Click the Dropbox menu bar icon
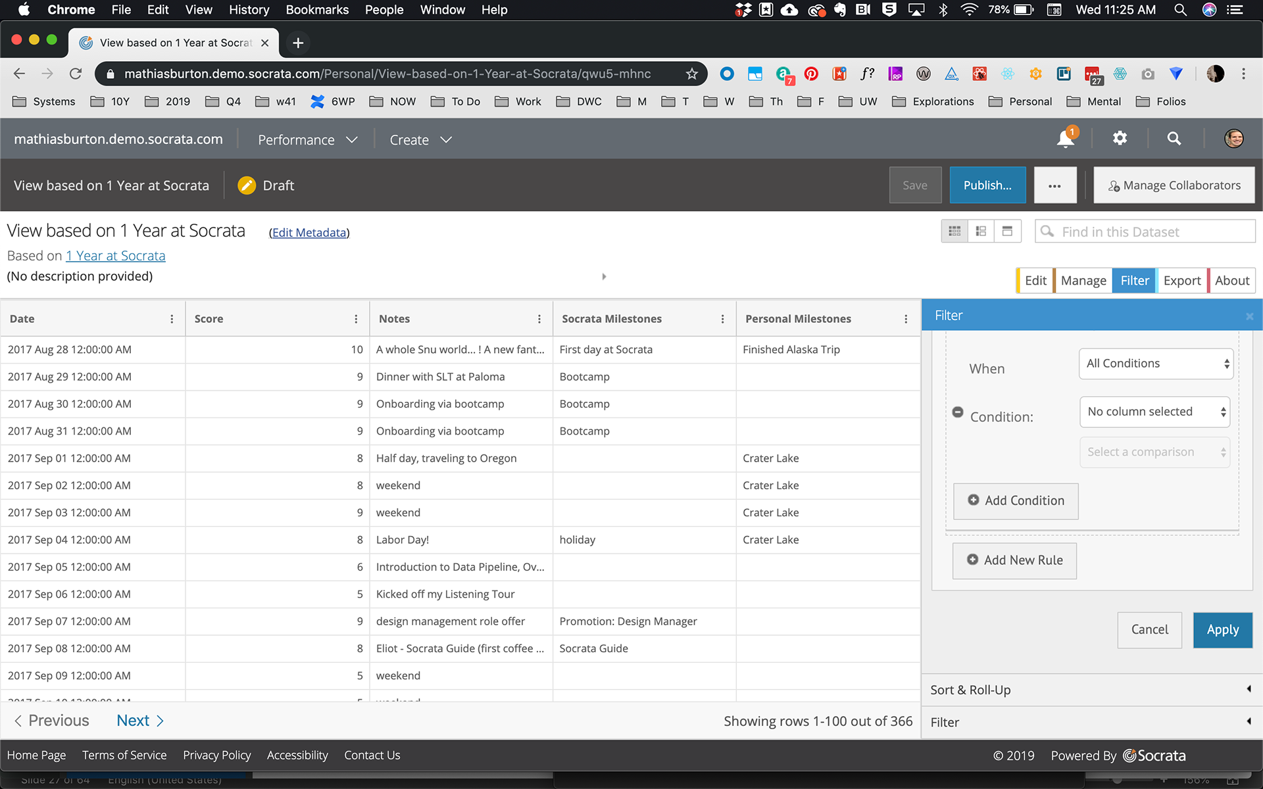This screenshot has width=1263, height=789. pyautogui.click(x=743, y=10)
